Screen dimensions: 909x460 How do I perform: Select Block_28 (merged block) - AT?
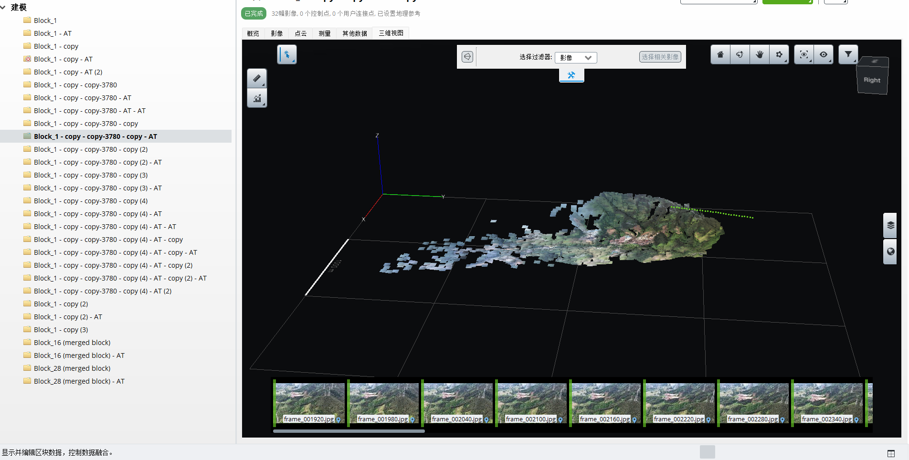point(79,381)
